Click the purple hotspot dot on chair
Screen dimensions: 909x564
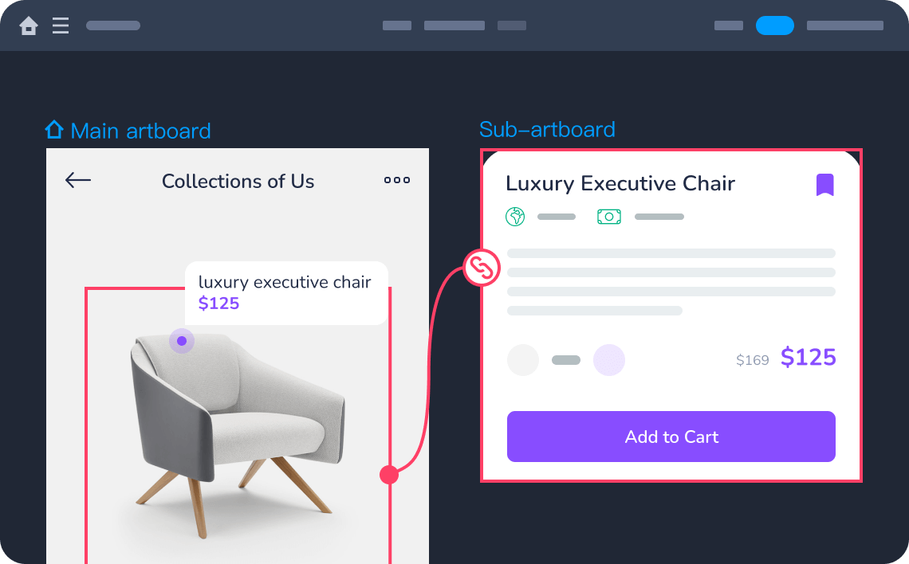[182, 341]
